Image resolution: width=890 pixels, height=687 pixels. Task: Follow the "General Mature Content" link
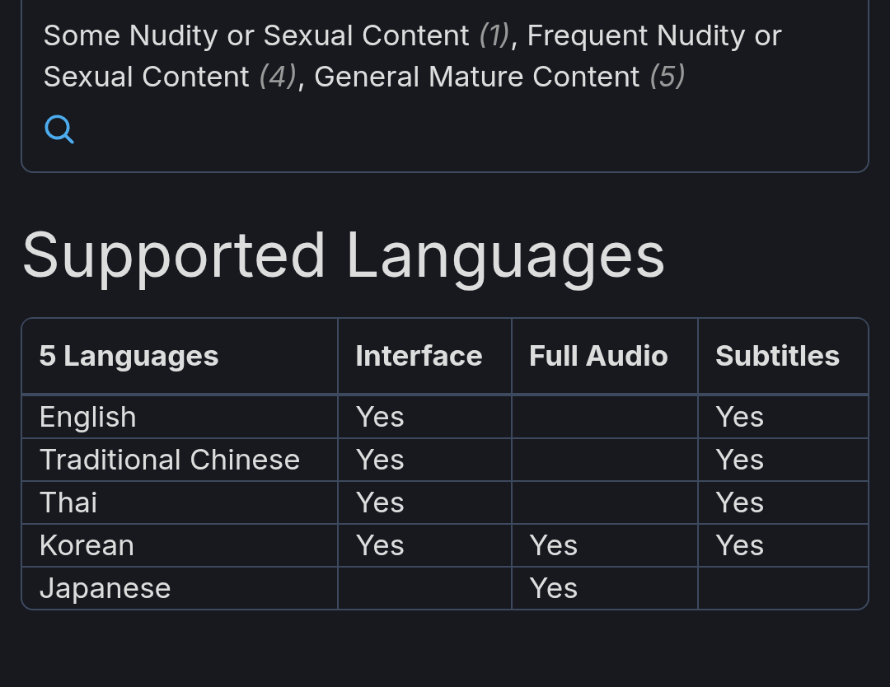[x=476, y=77]
